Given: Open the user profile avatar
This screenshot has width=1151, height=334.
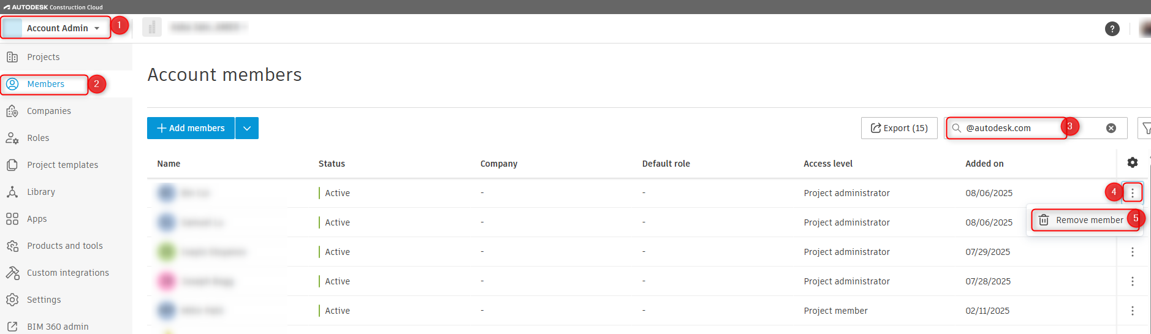Looking at the screenshot, I should pos(1144,29).
